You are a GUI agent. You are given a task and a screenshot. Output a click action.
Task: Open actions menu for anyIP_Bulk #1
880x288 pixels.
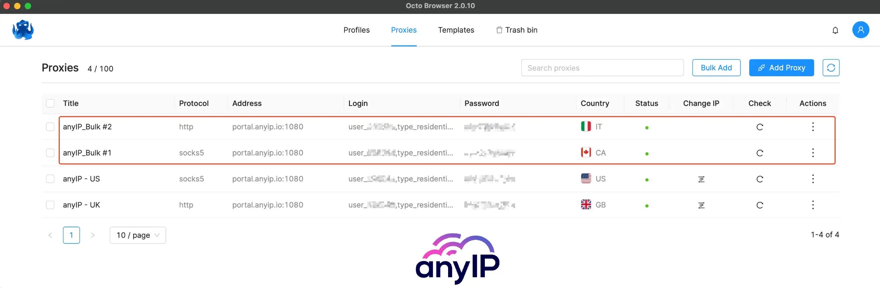[x=813, y=153]
